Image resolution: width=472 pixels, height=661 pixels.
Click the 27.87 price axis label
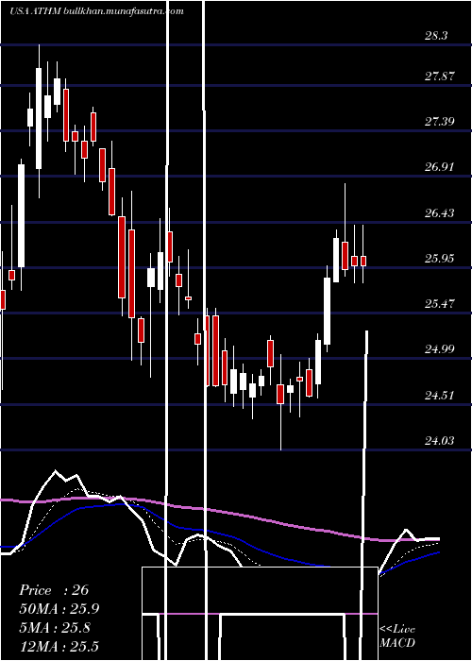(x=440, y=76)
